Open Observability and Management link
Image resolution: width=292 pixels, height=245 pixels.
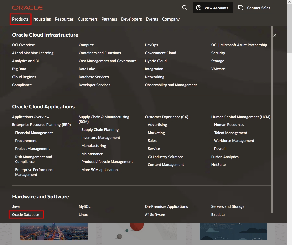pos(171,85)
